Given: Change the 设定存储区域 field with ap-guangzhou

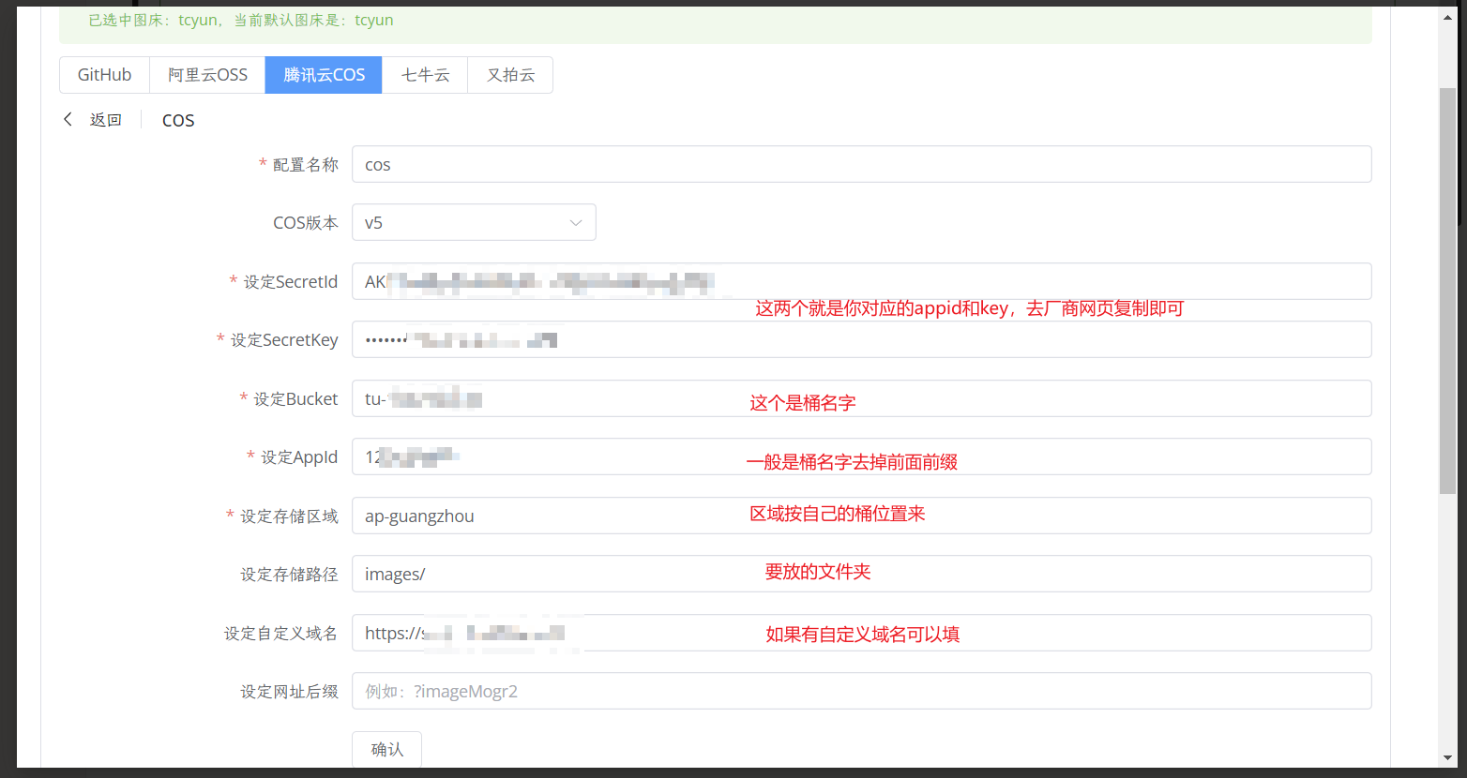Looking at the screenshot, I should tap(861, 516).
